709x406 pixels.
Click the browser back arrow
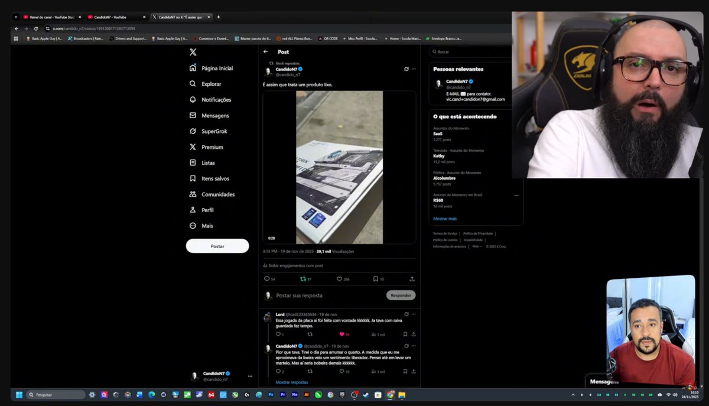17,28
